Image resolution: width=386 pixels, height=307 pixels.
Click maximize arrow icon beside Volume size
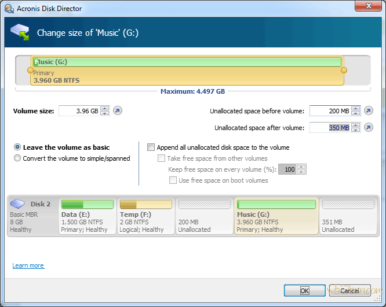(x=118, y=111)
